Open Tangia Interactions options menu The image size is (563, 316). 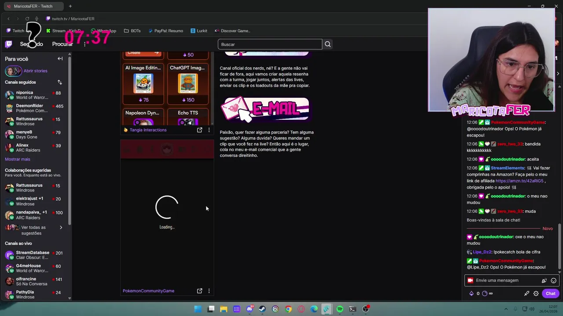click(x=209, y=130)
